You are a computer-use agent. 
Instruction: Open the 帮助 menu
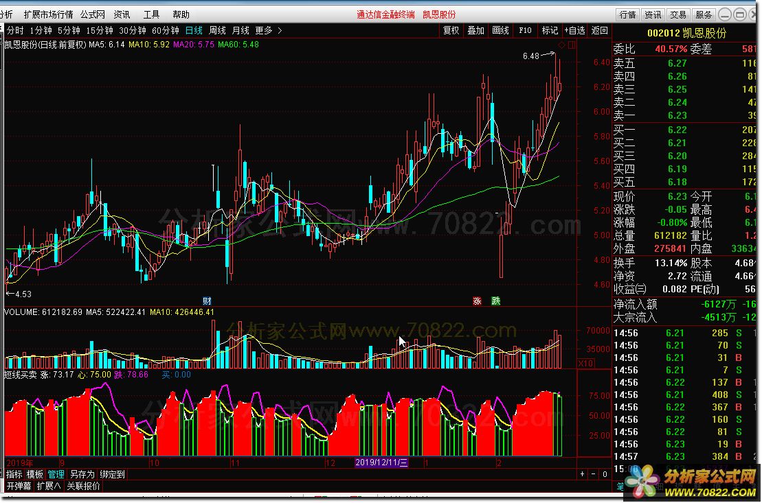[181, 14]
